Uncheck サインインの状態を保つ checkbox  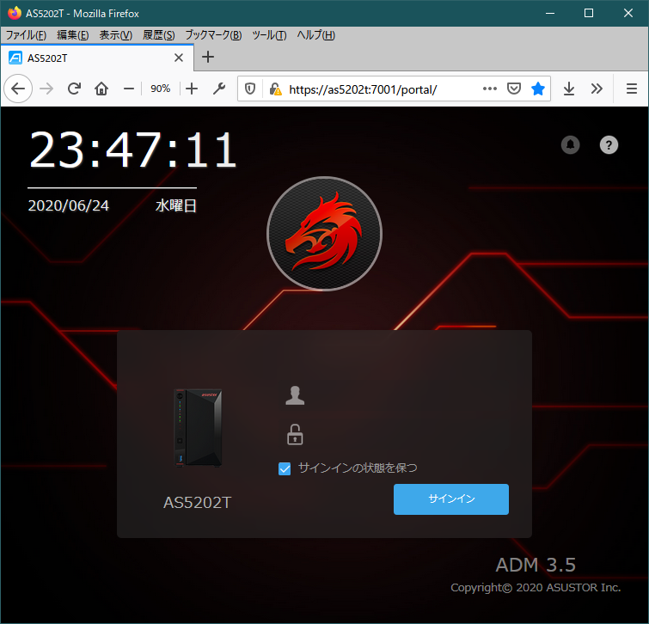(x=285, y=468)
